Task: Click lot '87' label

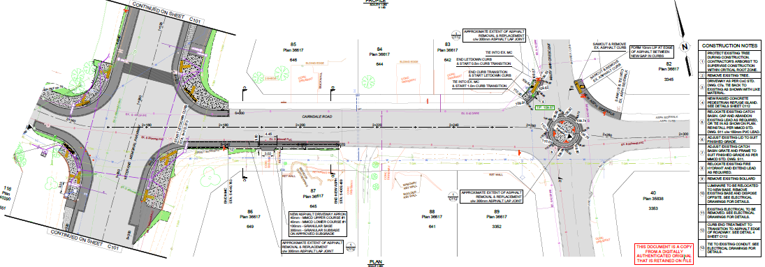Action: 313,191
